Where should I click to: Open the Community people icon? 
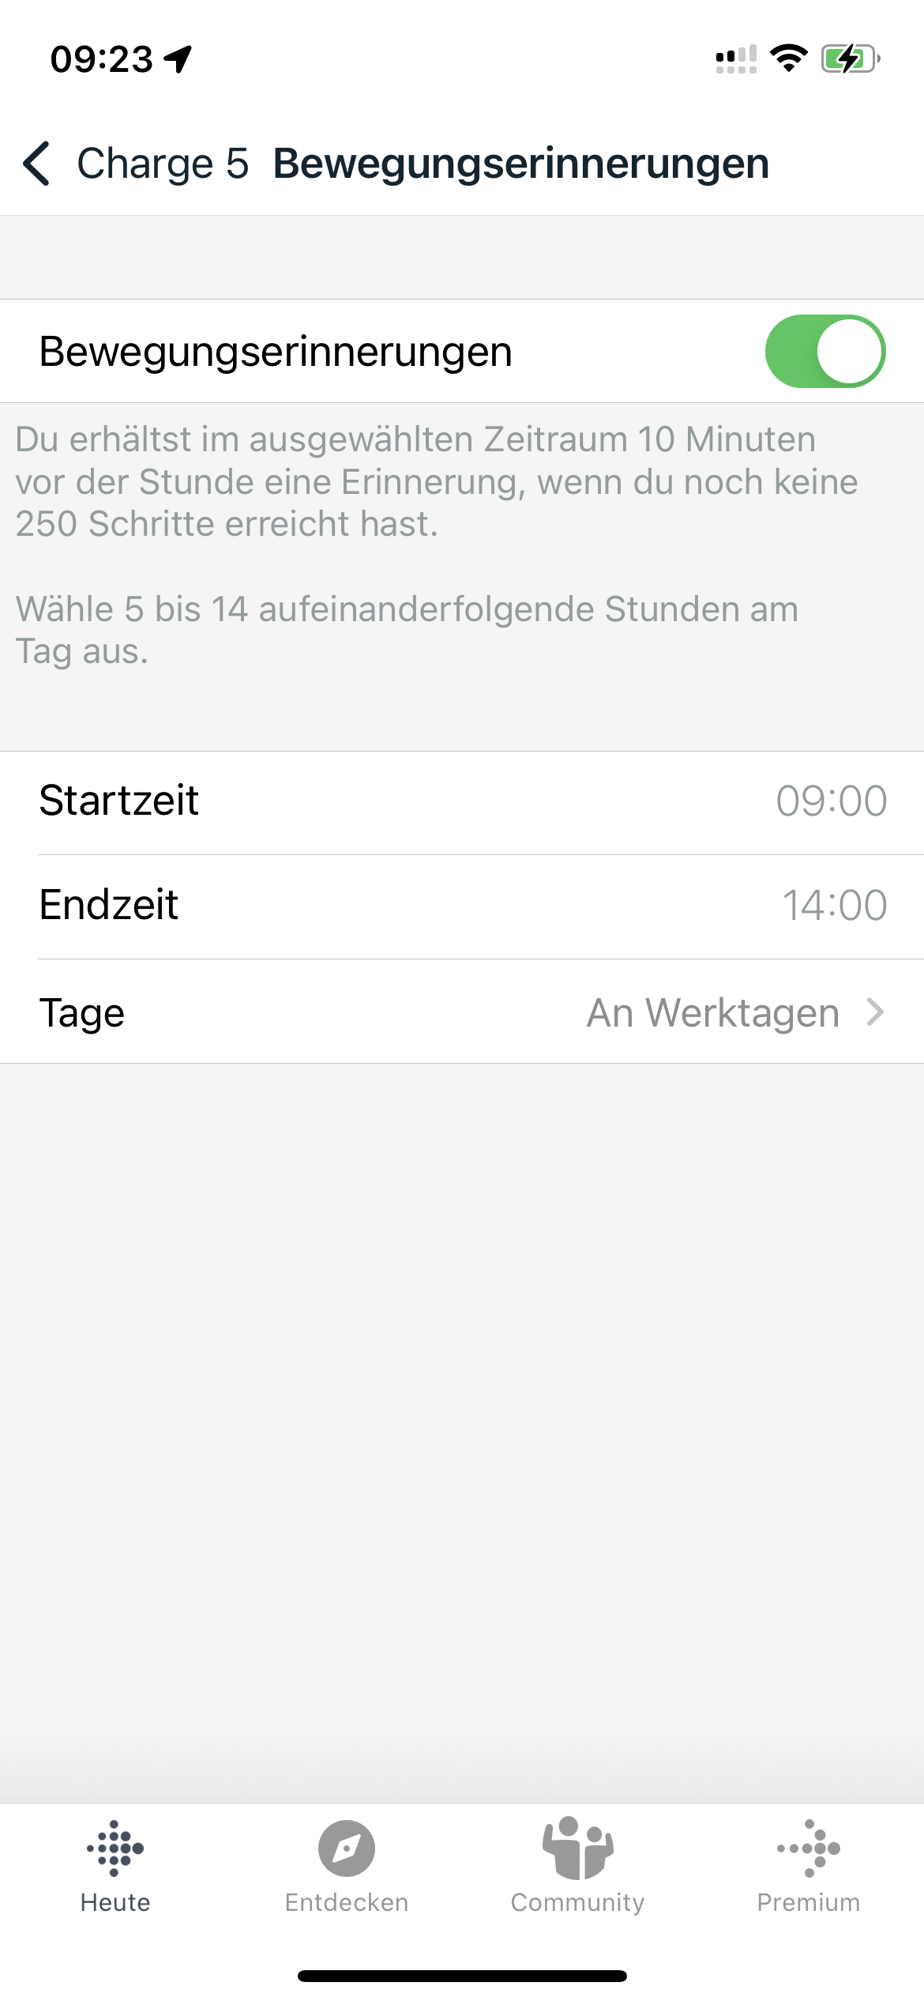click(577, 1848)
